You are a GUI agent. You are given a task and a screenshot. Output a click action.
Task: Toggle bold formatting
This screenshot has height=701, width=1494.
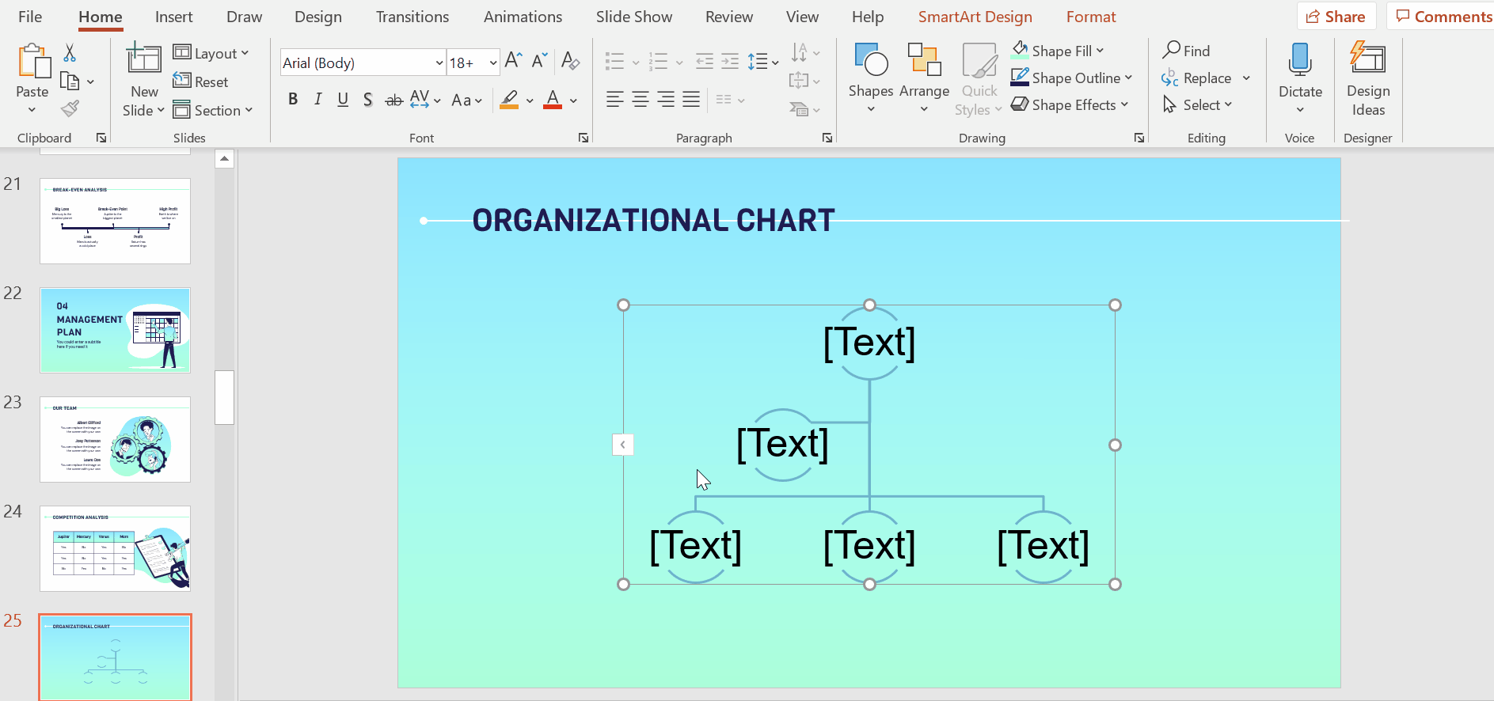click(293, 100)
